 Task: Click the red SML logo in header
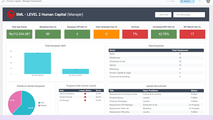point(11,14)
